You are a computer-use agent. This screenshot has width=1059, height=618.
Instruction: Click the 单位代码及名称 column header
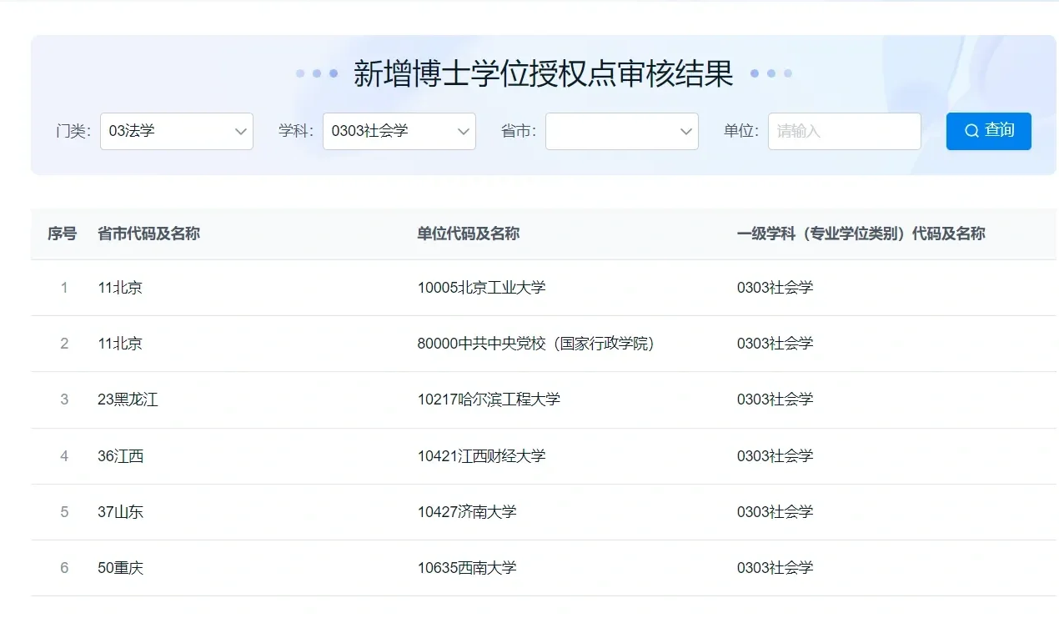point(469,234)
